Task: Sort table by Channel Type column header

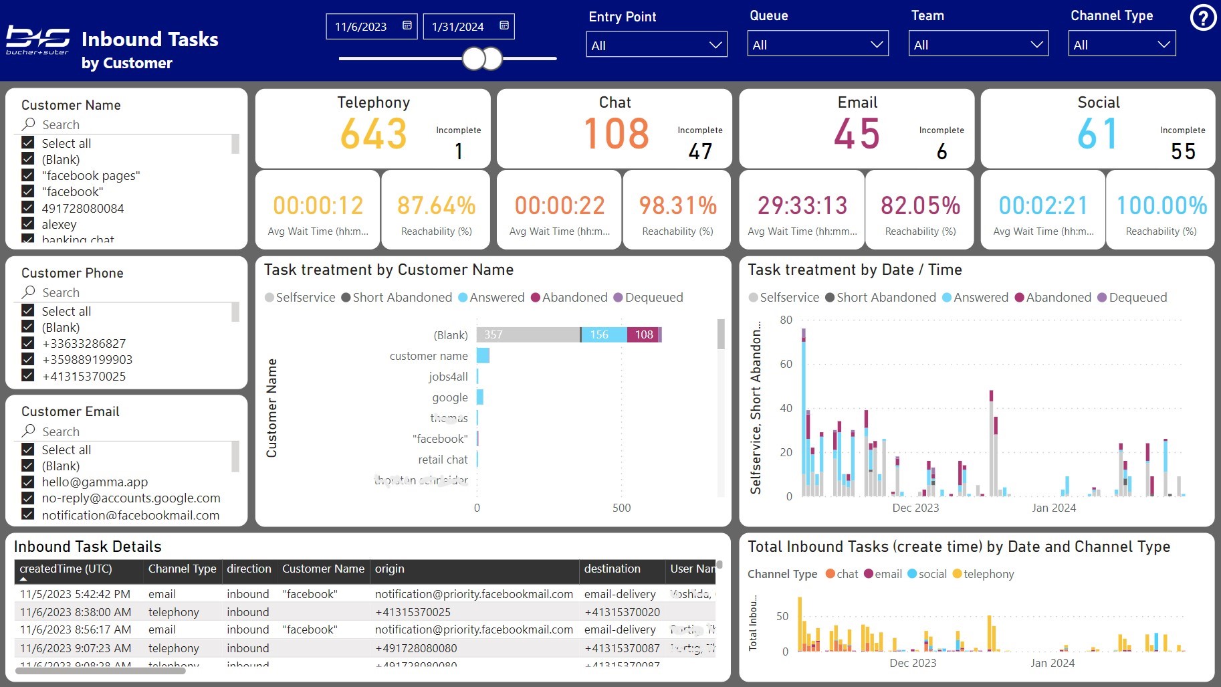Action: (182, 569)
